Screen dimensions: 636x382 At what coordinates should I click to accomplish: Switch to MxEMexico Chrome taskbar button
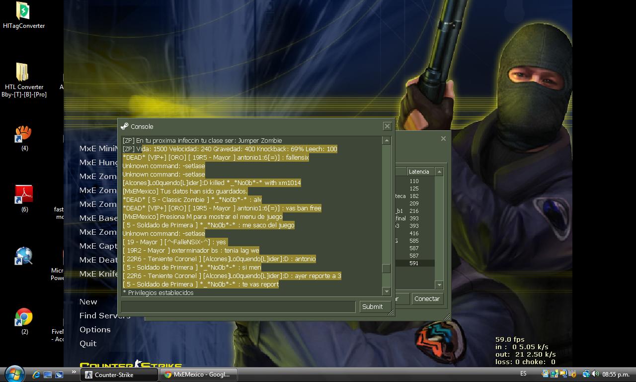[199, 375]
